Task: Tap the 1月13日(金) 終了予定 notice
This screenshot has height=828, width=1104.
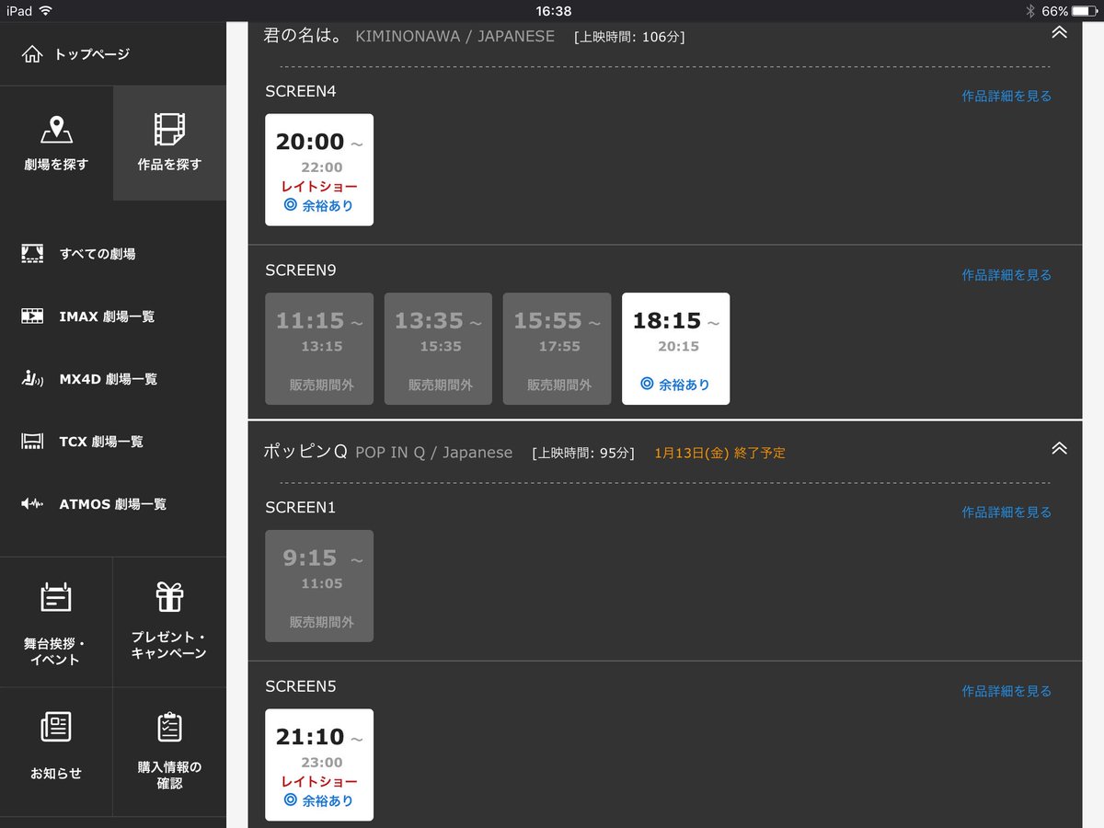Action: [720, 453]
